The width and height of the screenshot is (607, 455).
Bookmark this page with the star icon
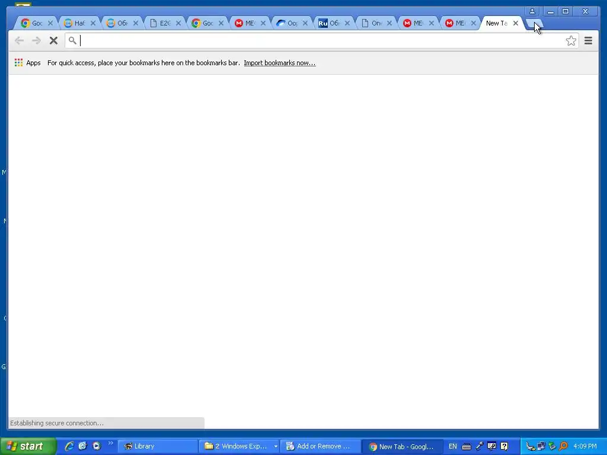click(571, 41)
